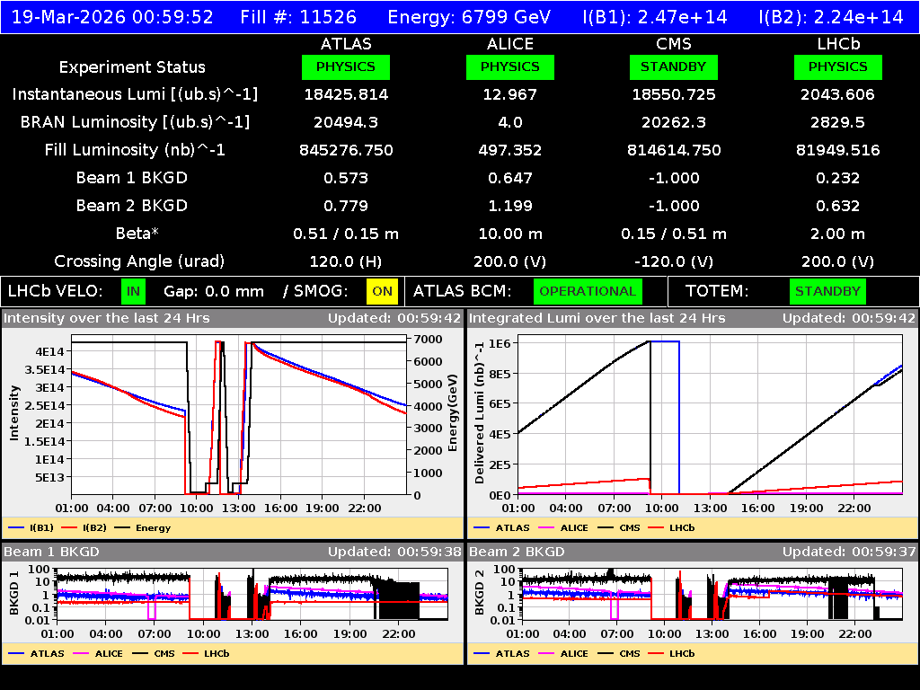Click the ALICE PHYSICS status indicator
The image size is (920, 690).
(x=509, y=66)
